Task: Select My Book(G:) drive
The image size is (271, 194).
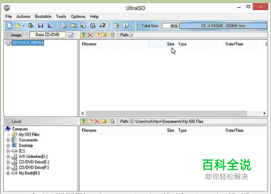Action: 29,173
